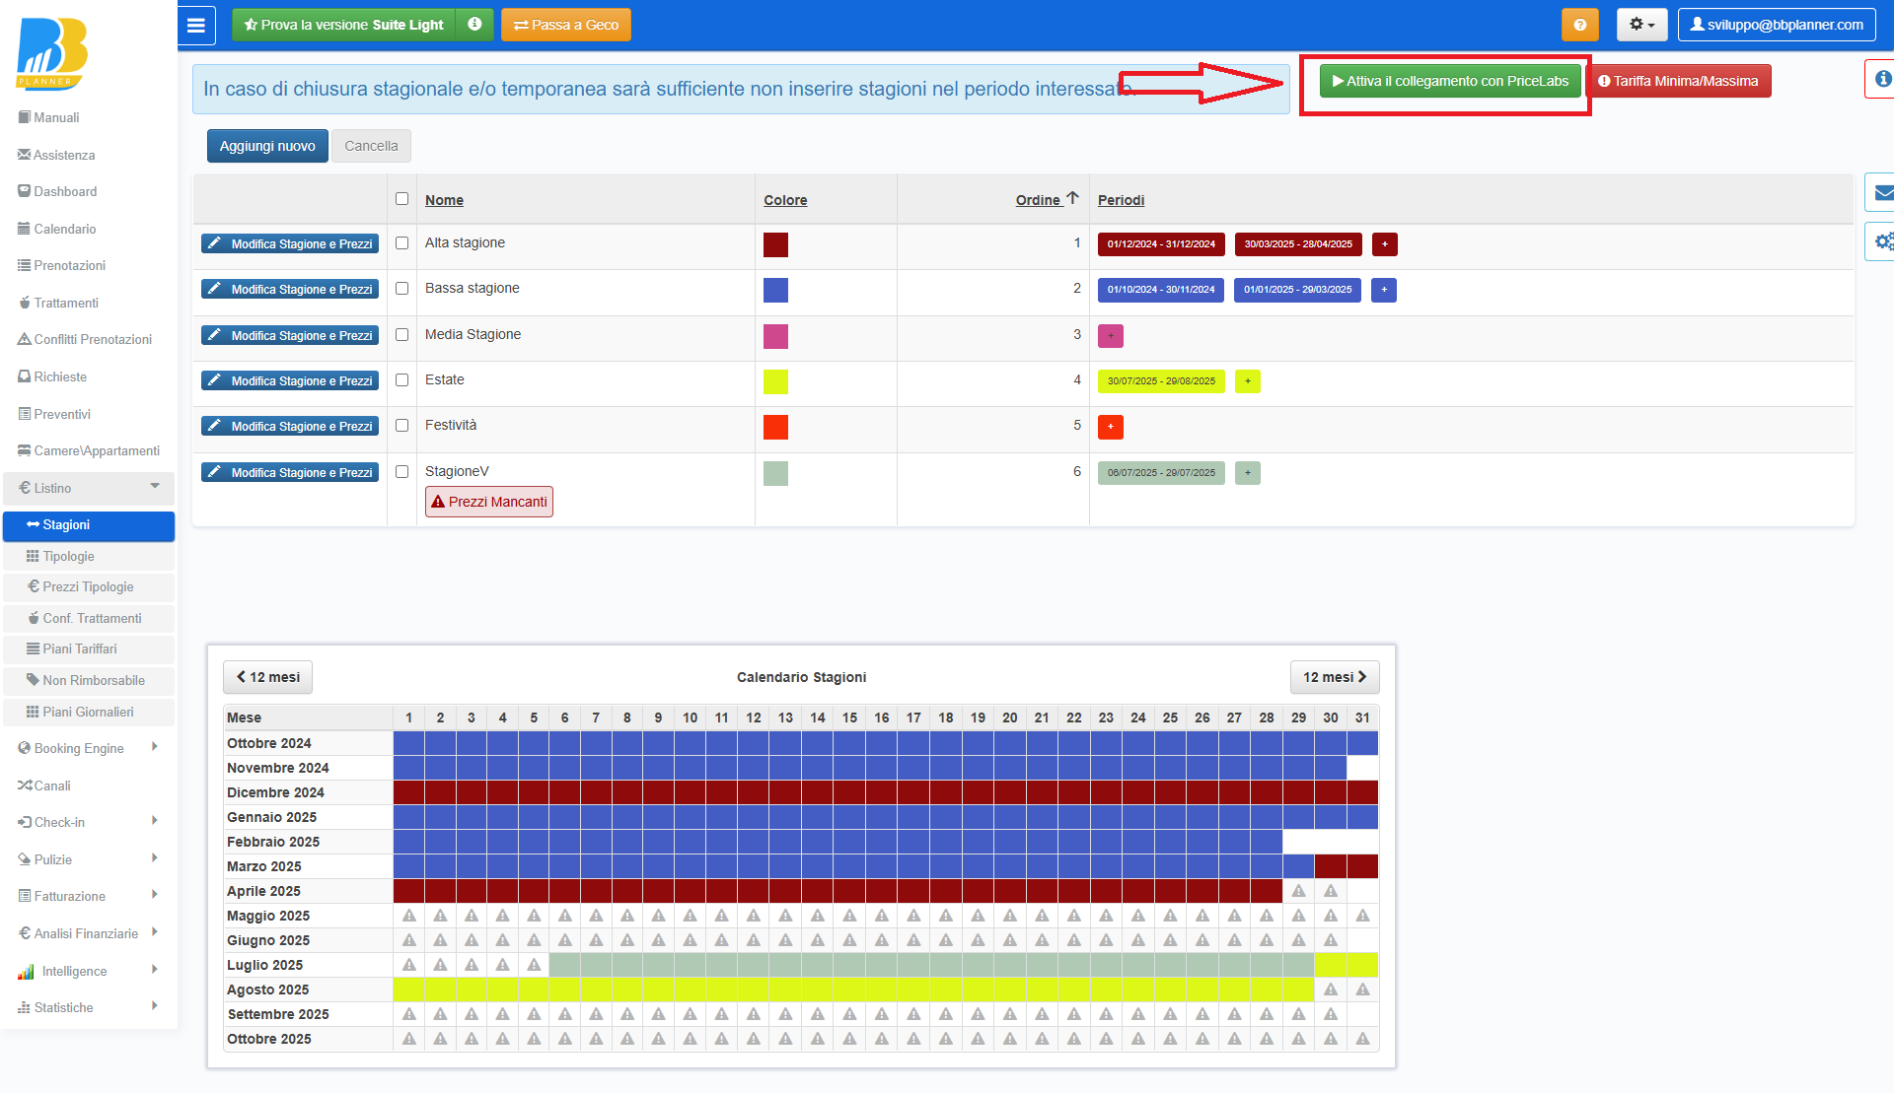Click the Cancella button
Image resolution: width=1894 pixels, height=1093 pixels.
pos(371,146)
